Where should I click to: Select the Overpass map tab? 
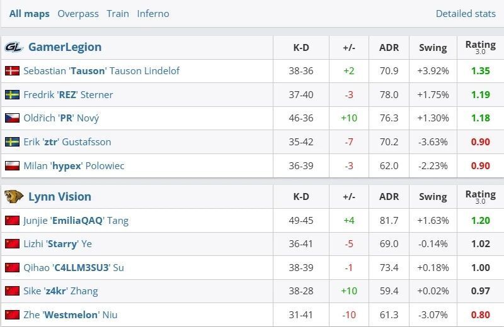[78, 14]
